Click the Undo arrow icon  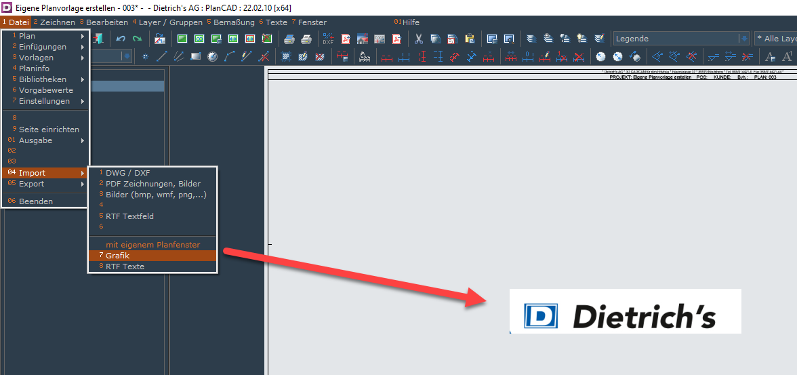pyautogui.click(x=121, y=39)
